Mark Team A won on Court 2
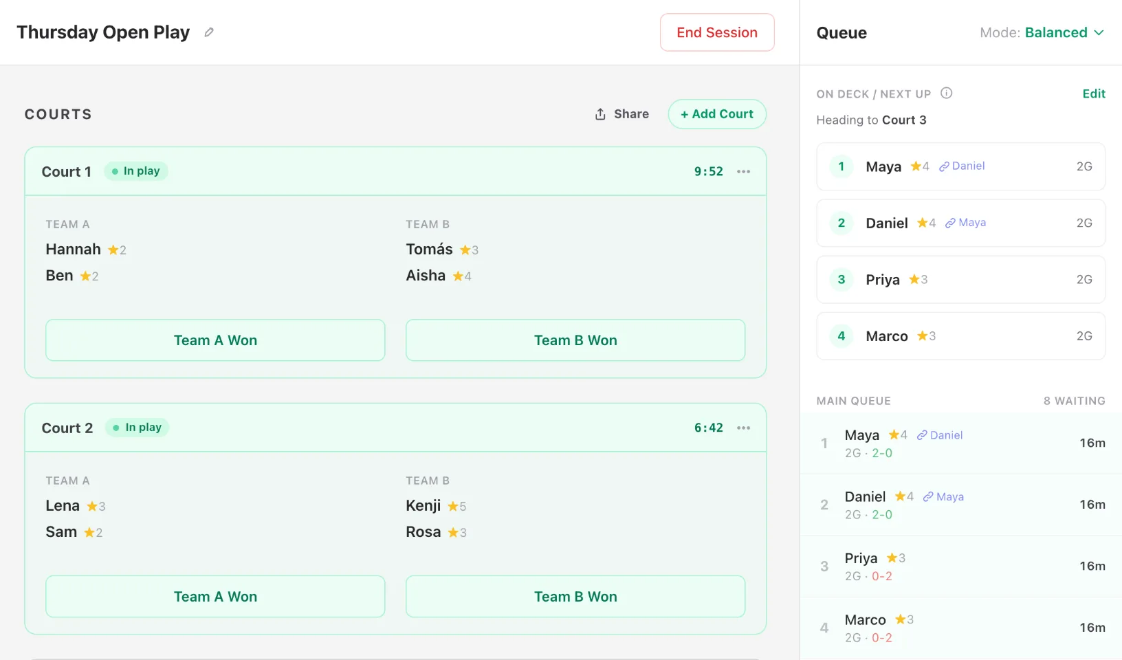The height and width of the screenshot is (660, 1122). tap(215, 597)
